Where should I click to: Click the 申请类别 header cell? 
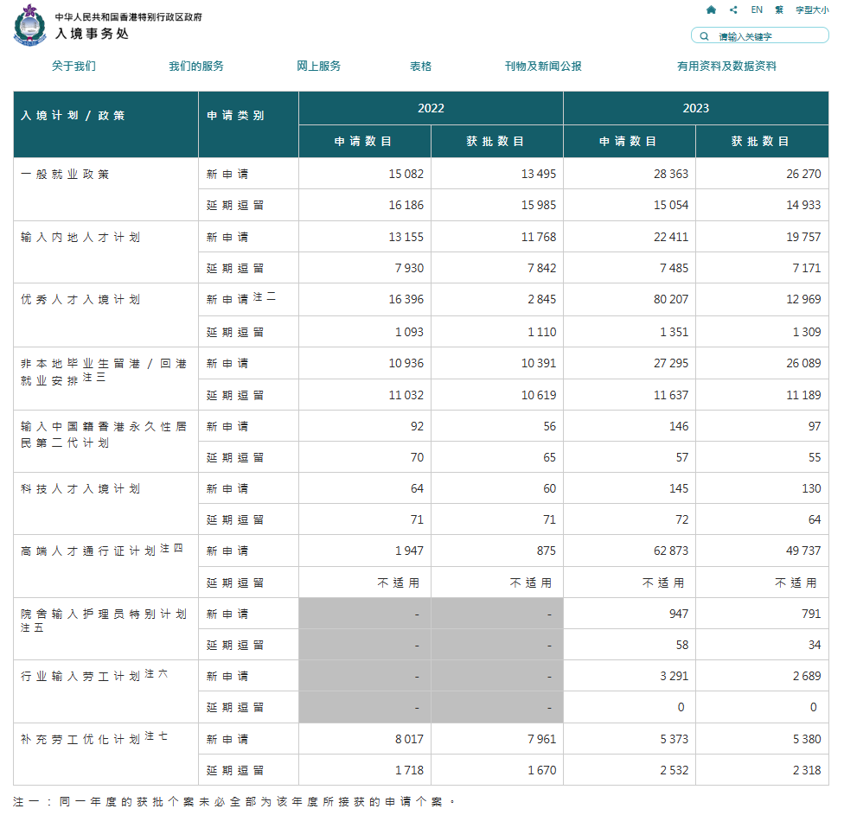(249, 124)
